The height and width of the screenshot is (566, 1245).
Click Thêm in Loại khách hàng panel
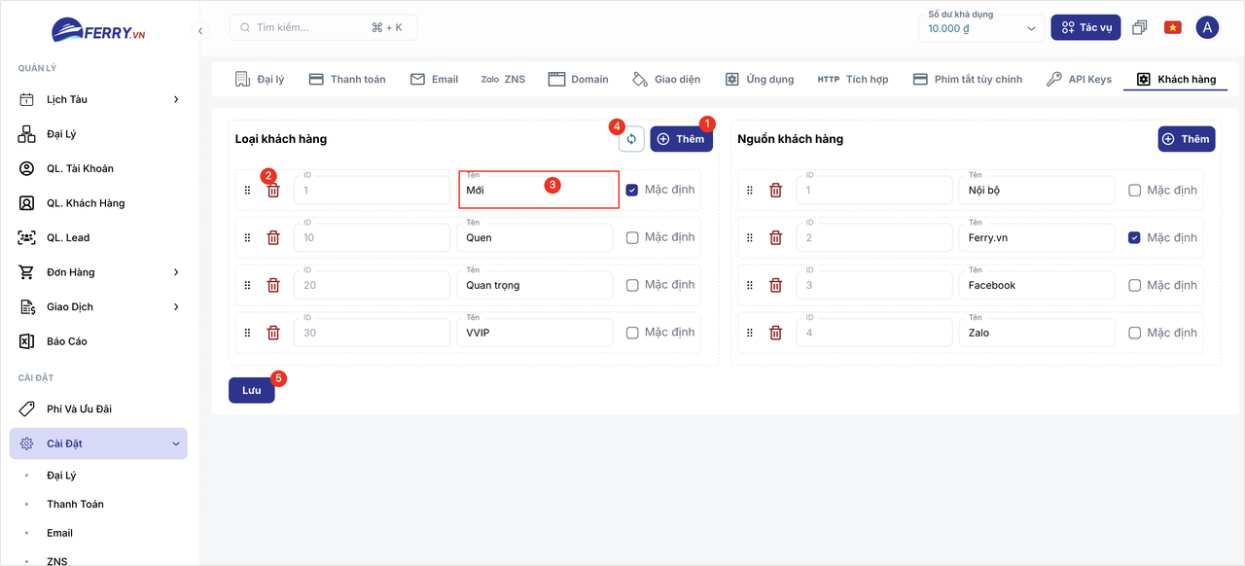(x=682, y=139)
